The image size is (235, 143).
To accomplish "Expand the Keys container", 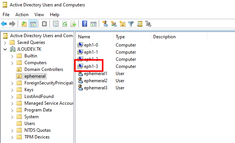I will coord(12,90).
